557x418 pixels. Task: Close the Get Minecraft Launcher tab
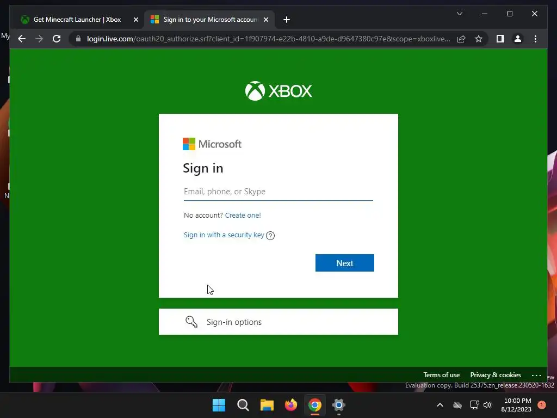click(x=135, y=20)
